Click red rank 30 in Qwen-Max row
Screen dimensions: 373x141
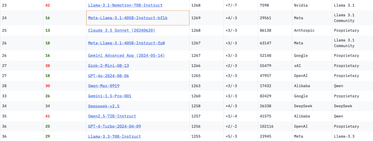tap(47, 86)
